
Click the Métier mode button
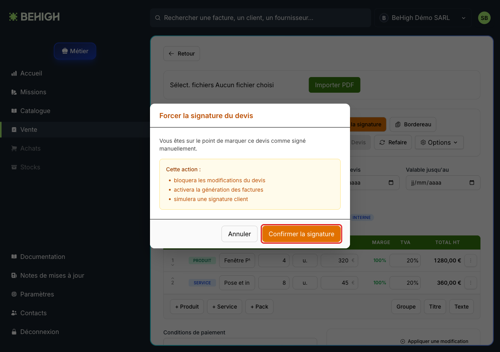[75, 51]
